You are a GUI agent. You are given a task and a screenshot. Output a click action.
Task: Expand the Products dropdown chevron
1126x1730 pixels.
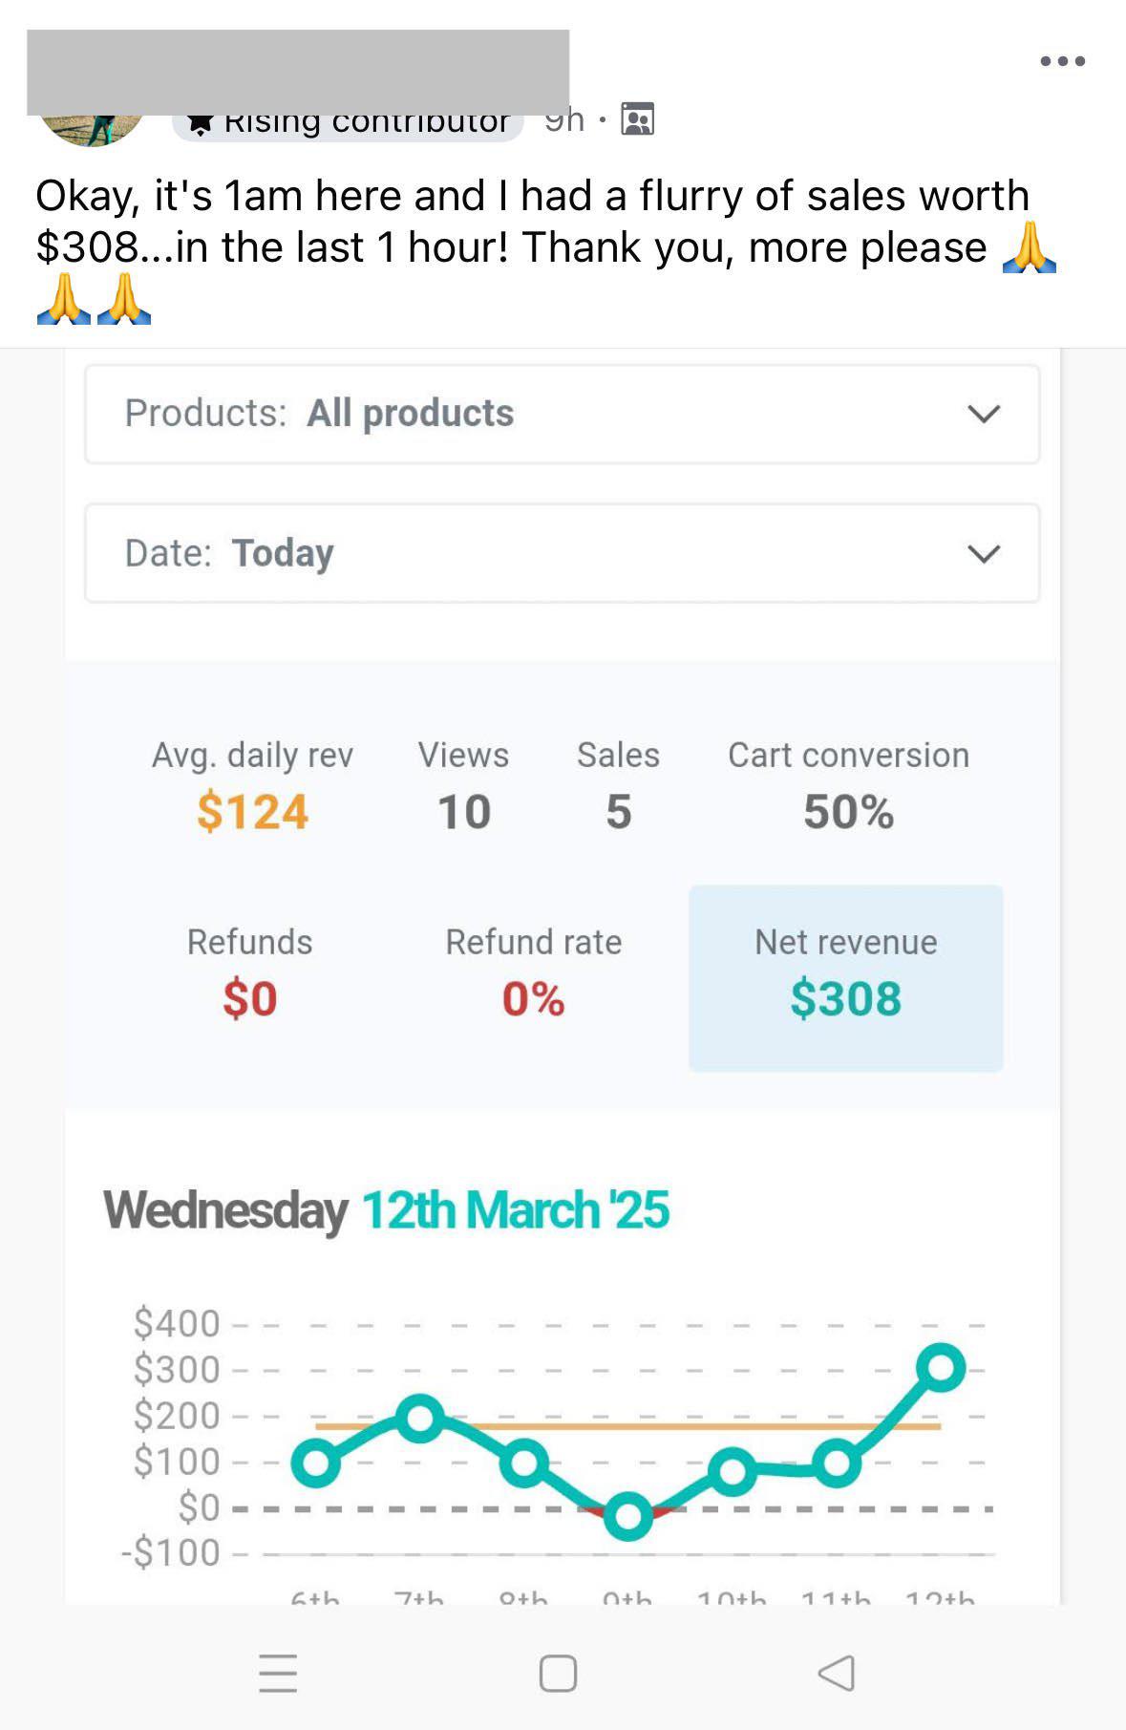point(983,414)
